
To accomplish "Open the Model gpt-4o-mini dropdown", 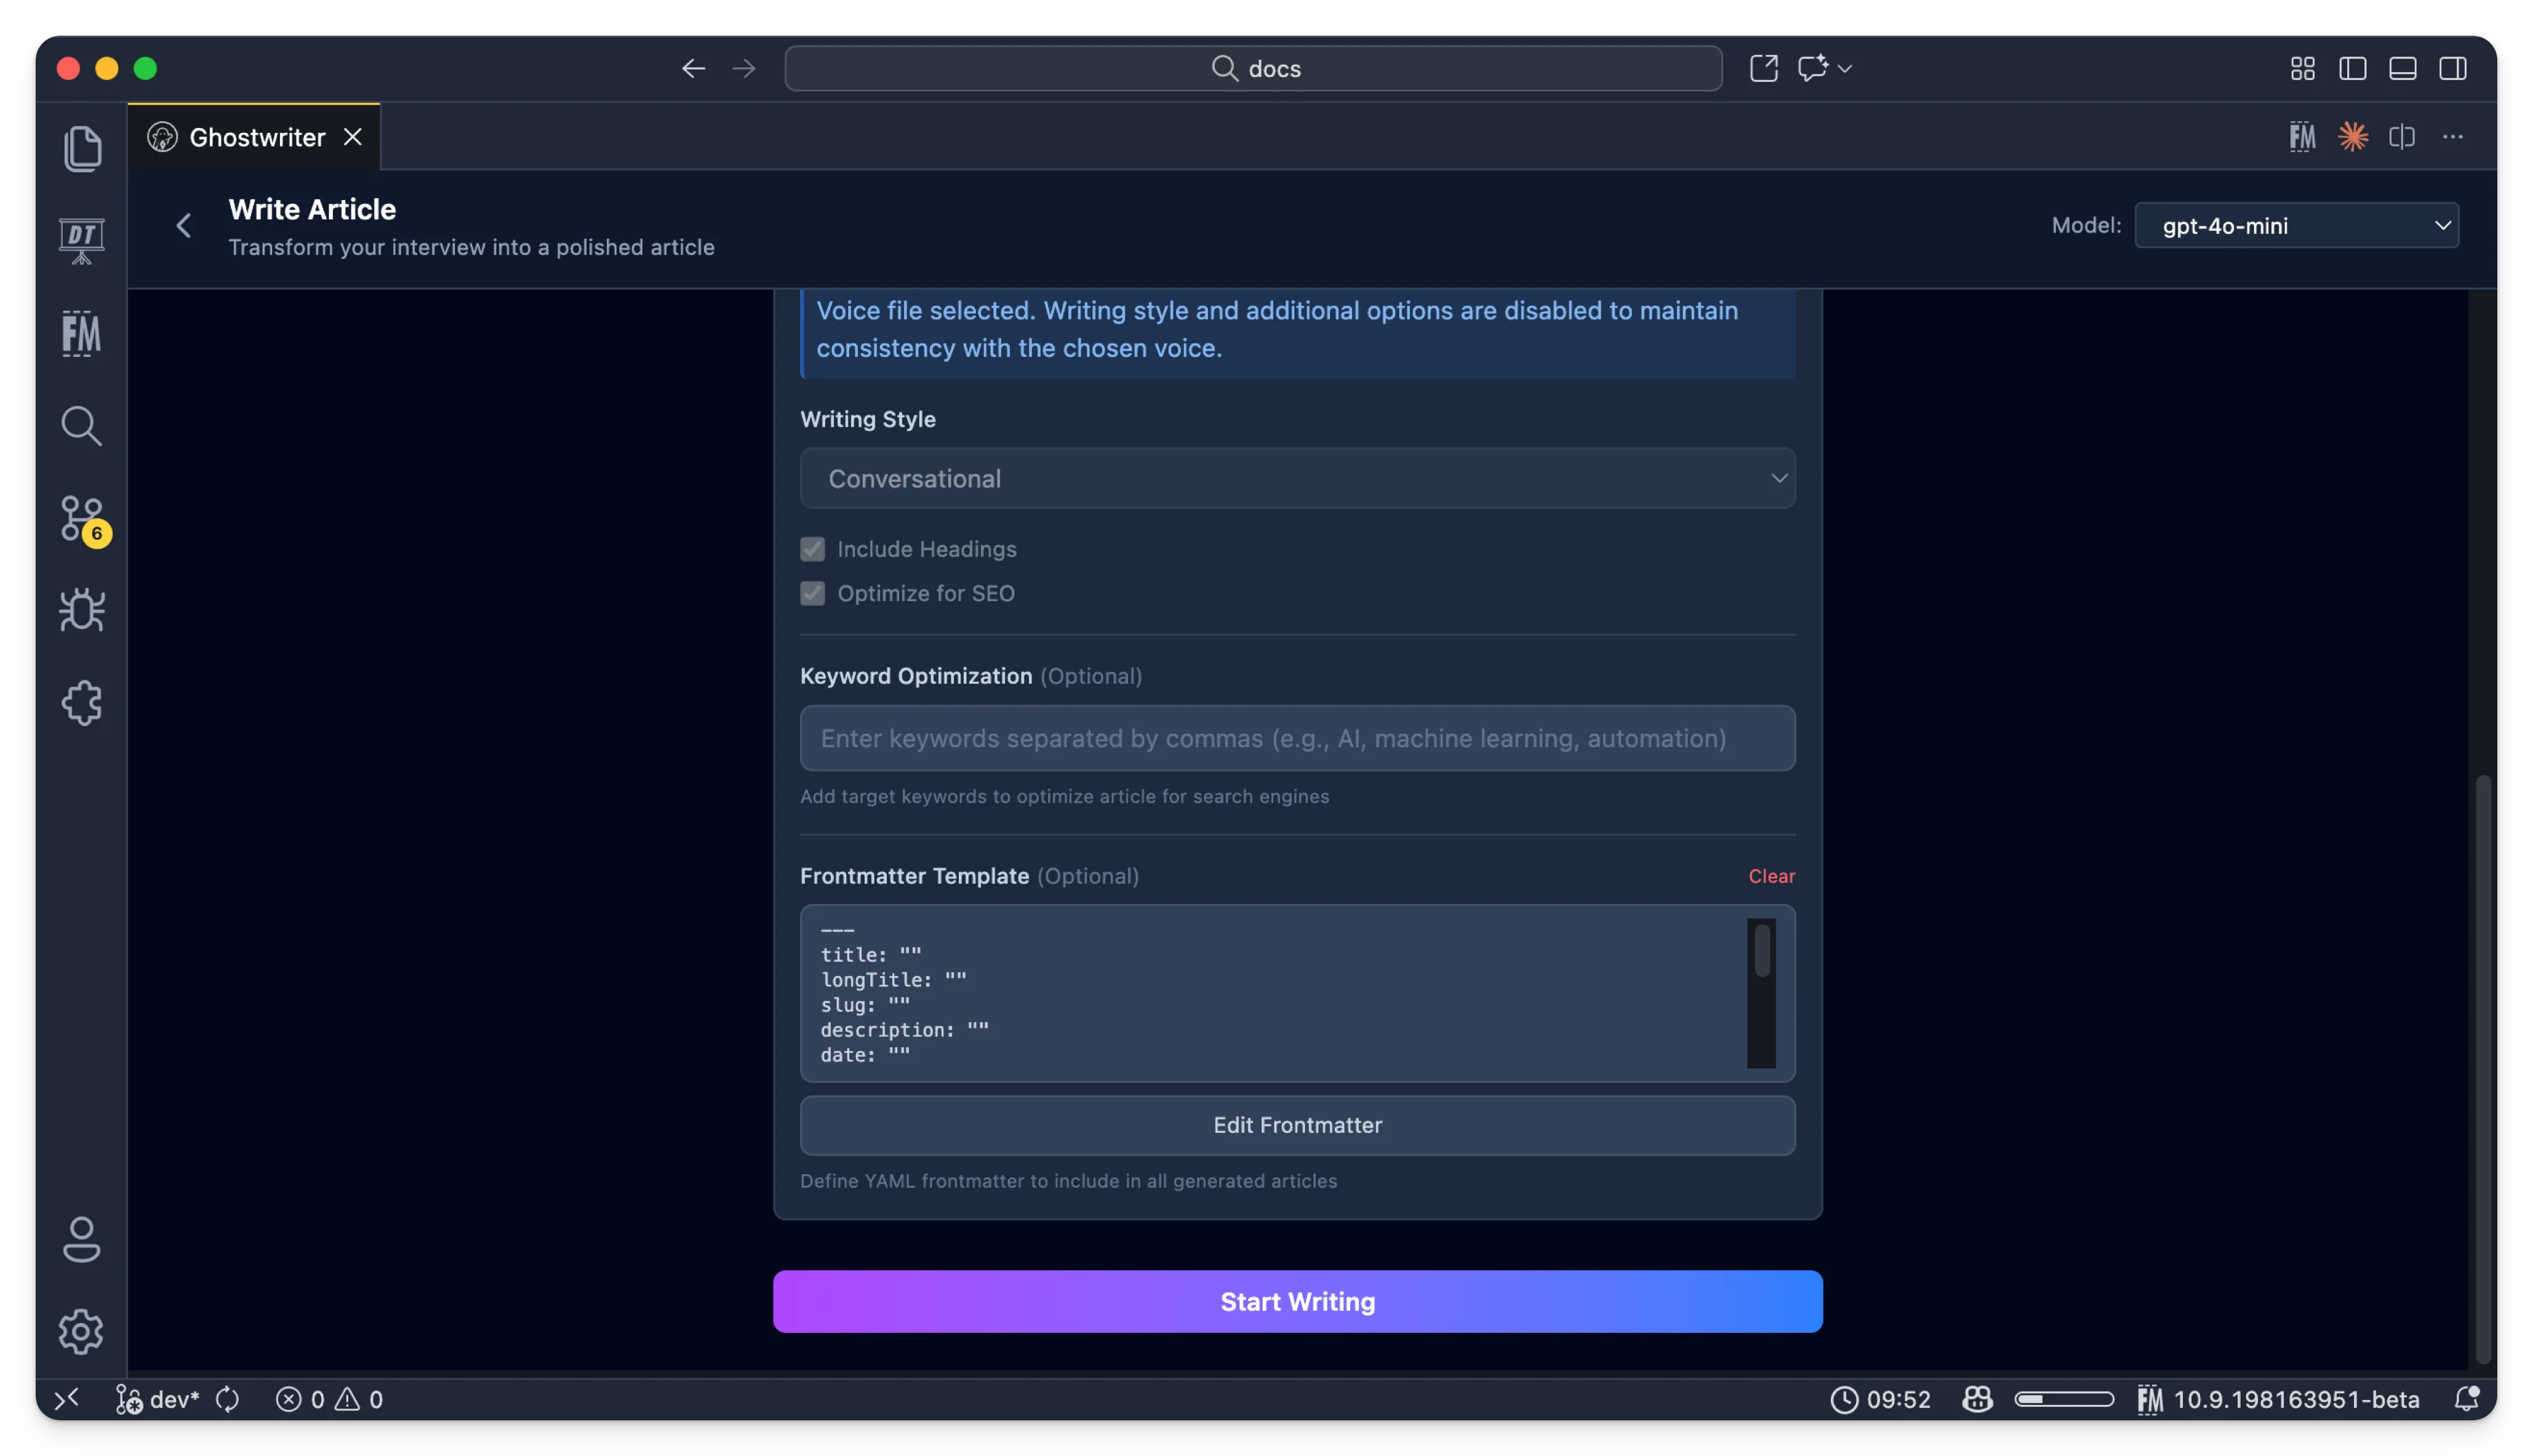I will (x=2296, y=226).
